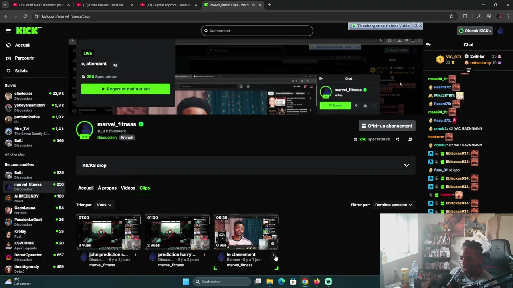Focus the Rechercher search field on Kick
The width and height of the screenshot is (513, 288).
257,31
